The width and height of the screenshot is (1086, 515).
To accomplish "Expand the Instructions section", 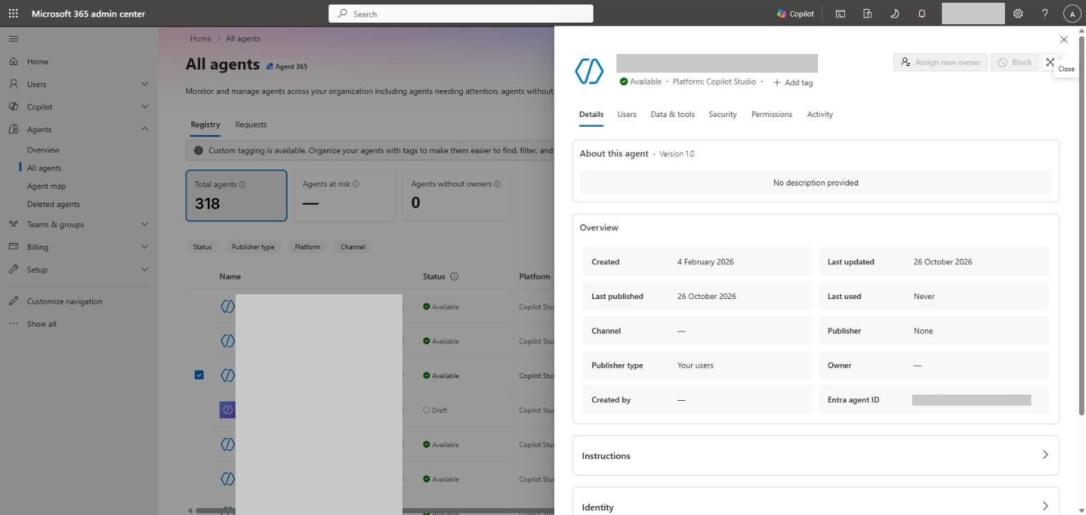I will pos(816,455).
